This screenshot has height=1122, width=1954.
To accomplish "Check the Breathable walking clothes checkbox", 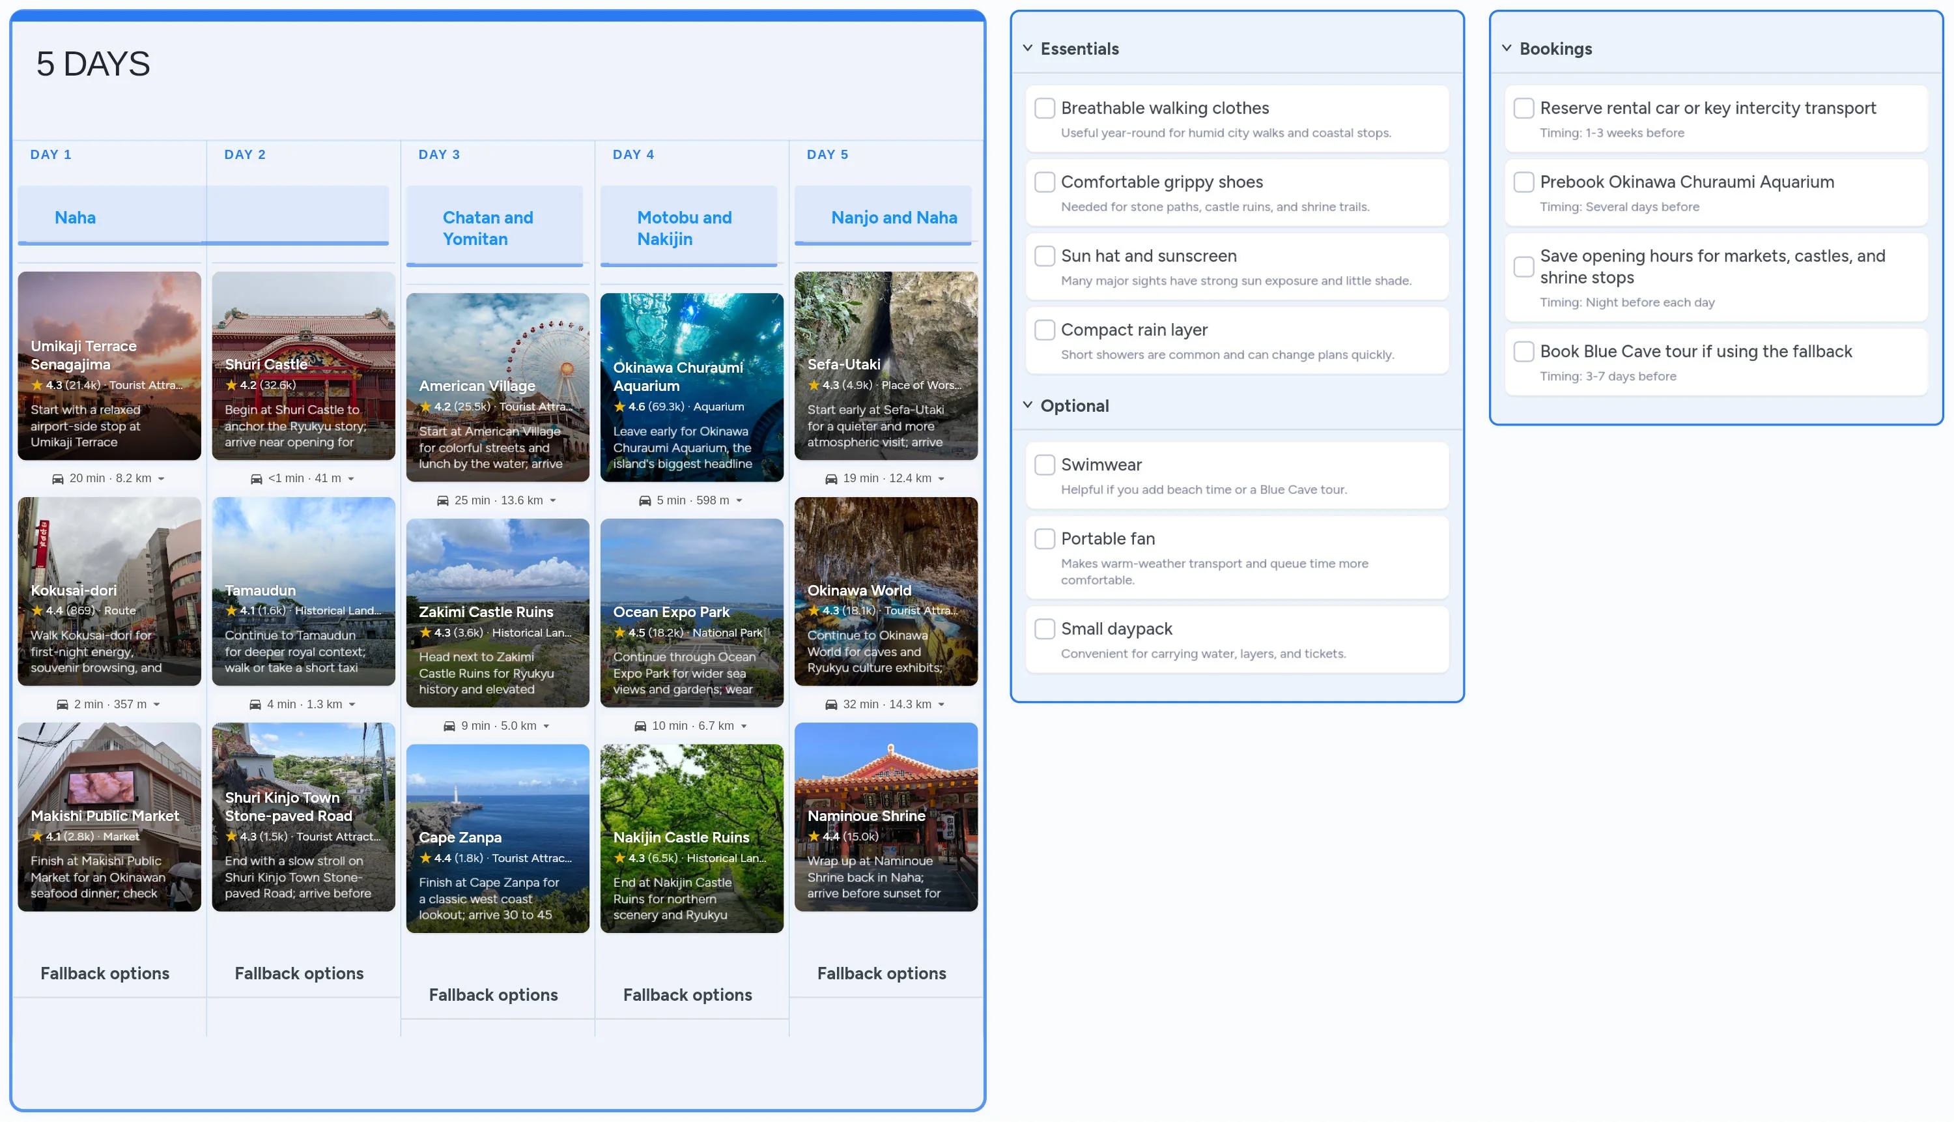I will 1044,108.
